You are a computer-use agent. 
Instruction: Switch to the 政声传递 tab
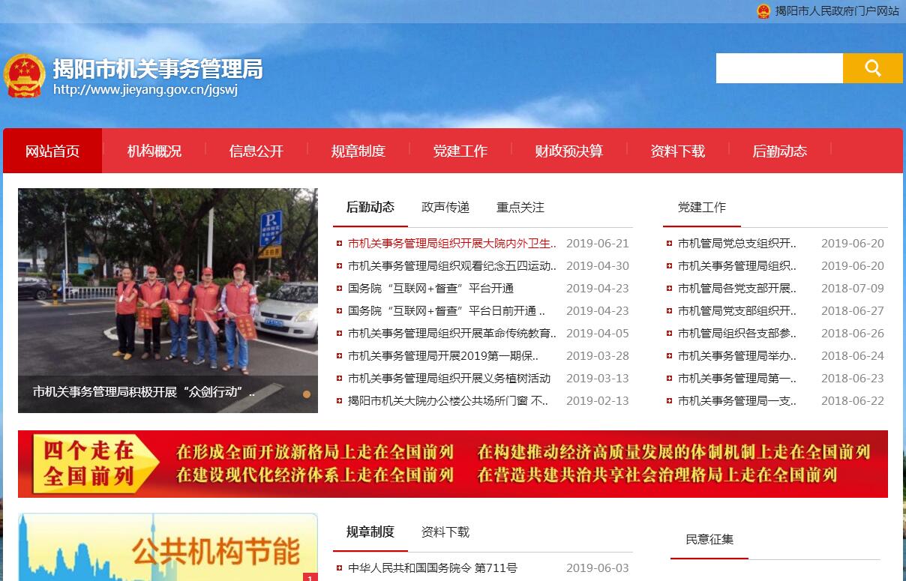pos(445,208)
